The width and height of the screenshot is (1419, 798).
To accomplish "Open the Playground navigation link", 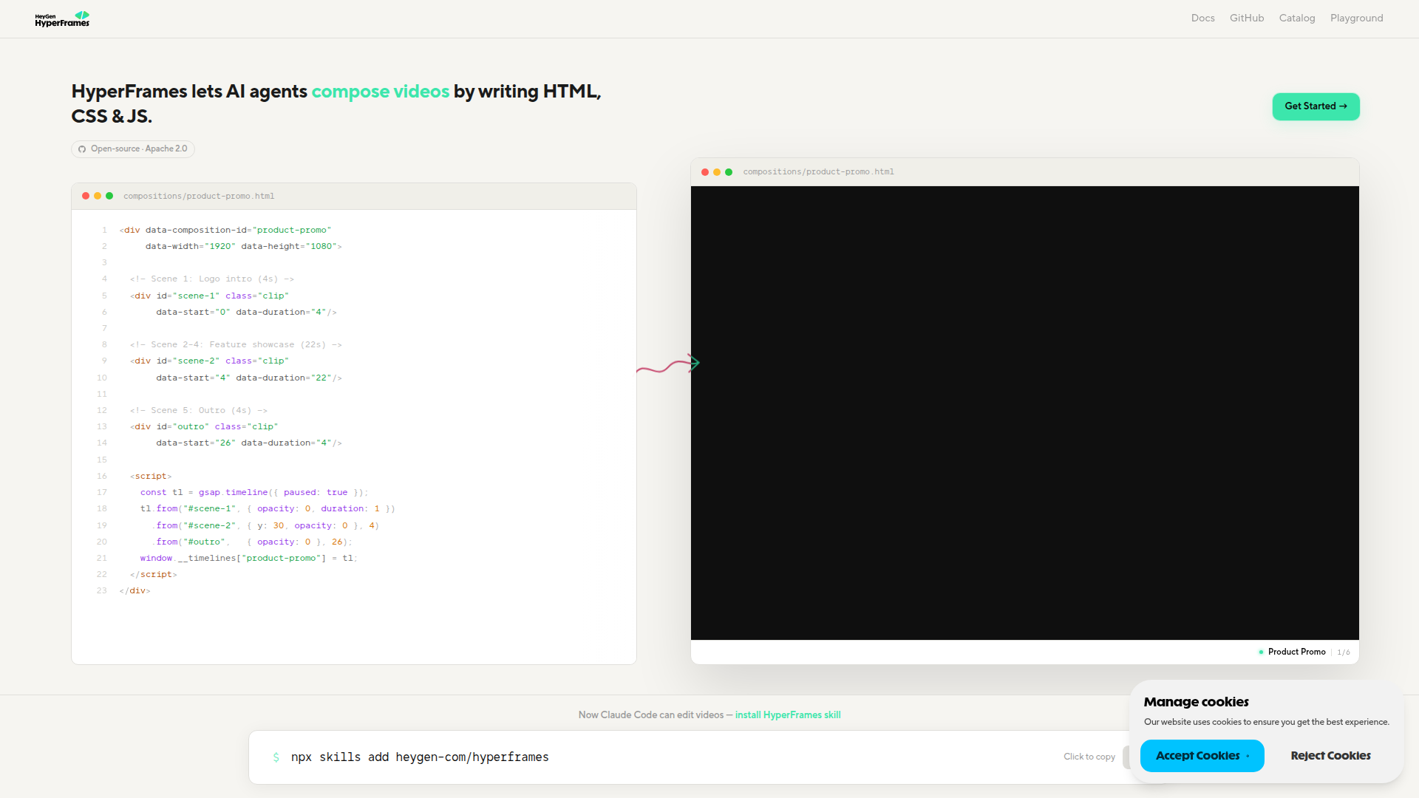I will (x=1356, y=18).
